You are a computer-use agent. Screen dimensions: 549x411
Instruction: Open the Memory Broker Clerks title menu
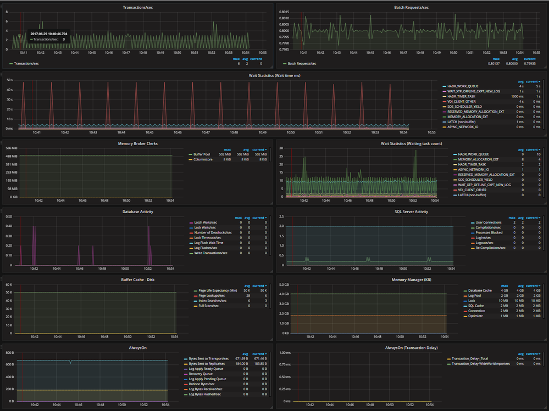point(137,143)
